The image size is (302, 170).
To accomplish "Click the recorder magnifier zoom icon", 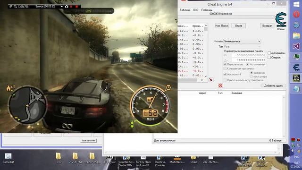I will [15, 7].
